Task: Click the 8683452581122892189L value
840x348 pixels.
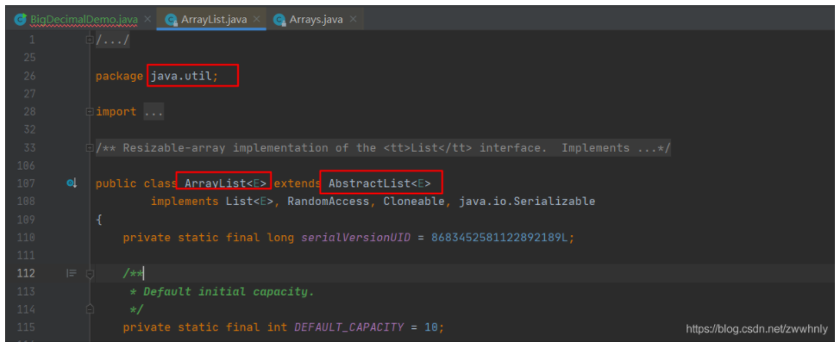Action: [x=499, y=237]
